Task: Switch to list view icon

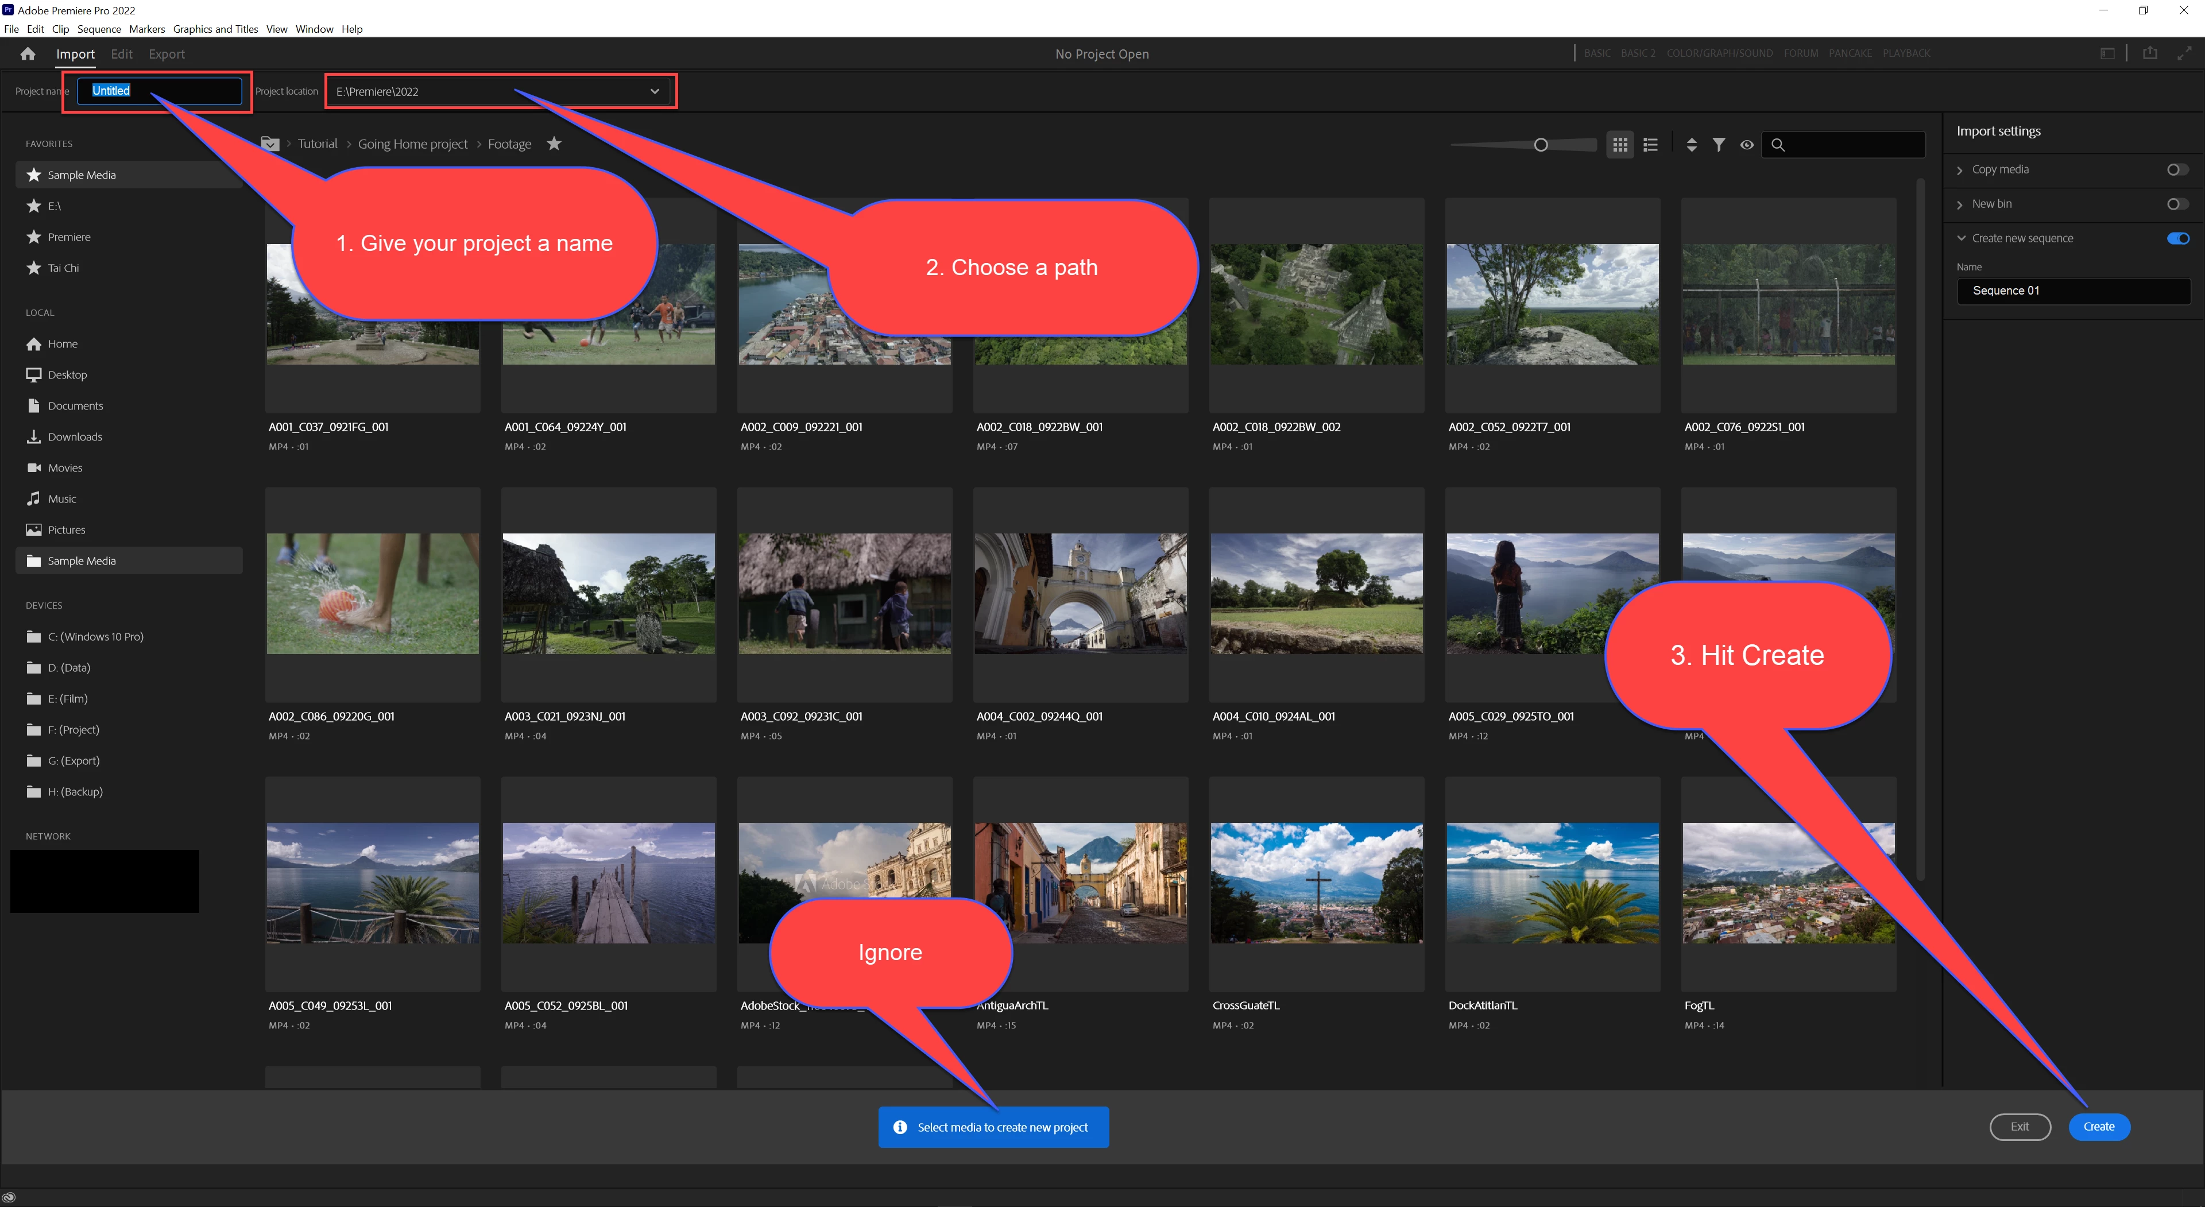Action: [x=1651, y=145]
